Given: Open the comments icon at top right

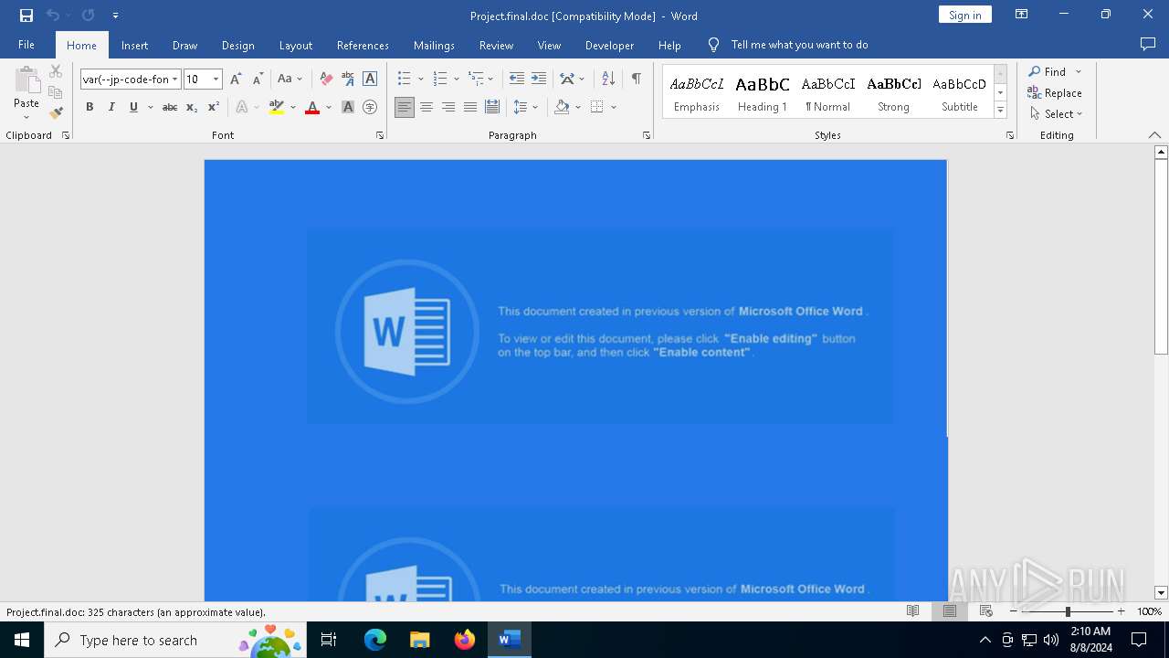Looking at the screenshot, I should point(1148,44).
